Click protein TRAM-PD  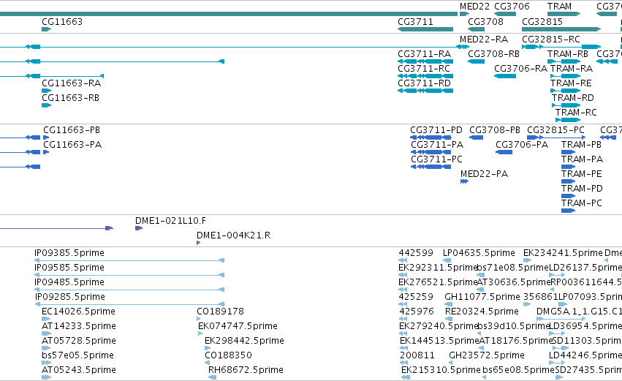(582, 189)
